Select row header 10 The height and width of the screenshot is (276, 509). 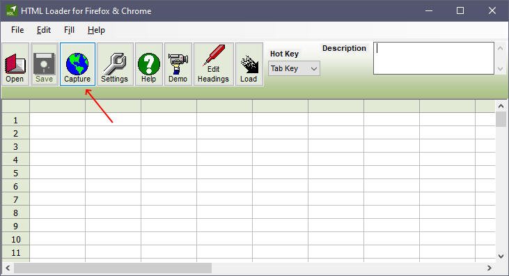click(x=15, y=239)
